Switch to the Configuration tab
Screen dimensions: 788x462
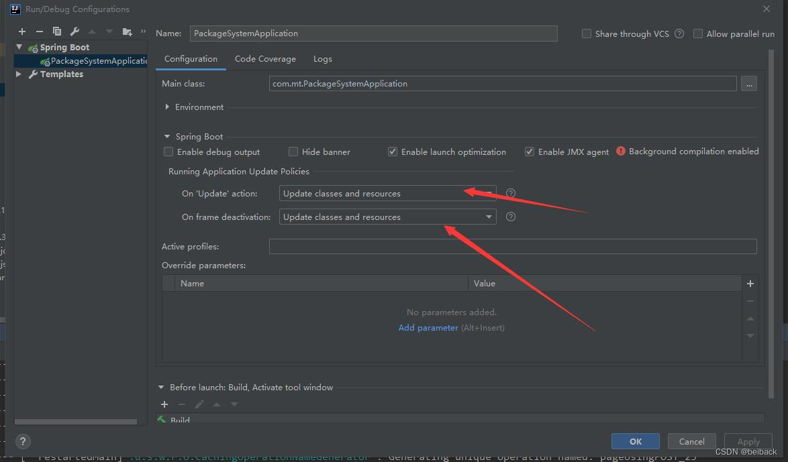point(191,59)
